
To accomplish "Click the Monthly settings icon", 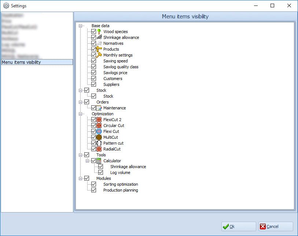I will (99, 55).
